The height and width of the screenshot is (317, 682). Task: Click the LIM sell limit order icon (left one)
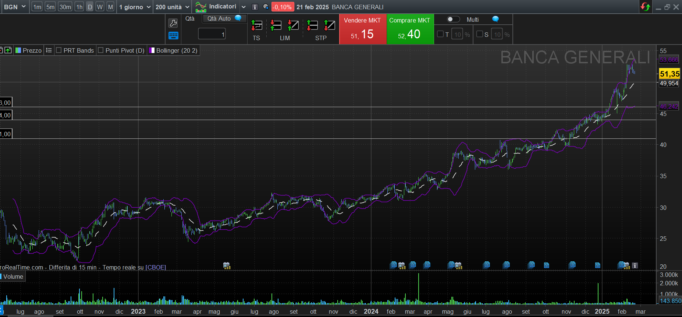(x=276, y=25)
